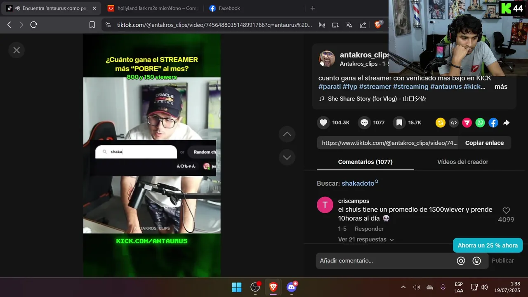The height and width of the screenshot is (297, 528).
Task: Like the video with 104.3K heart
Action: point(323,123)
